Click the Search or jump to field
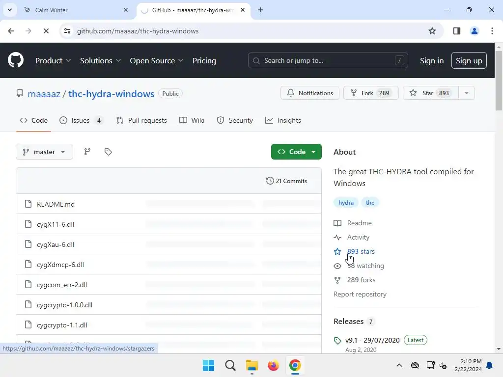Image resolution: width=503 pixels, height=377 pixels. coord(328,60)
